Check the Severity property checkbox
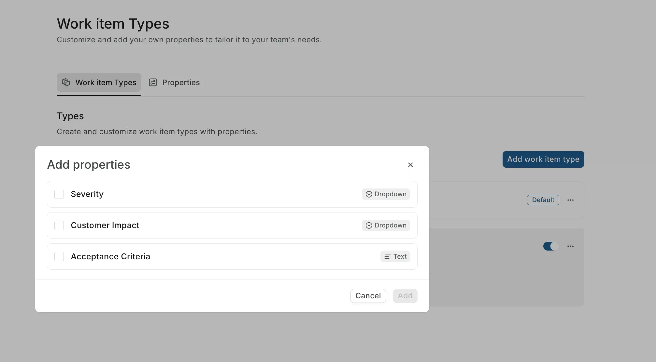Image resolution: width=656 pixels, height=362 pixels. (59, 194)
